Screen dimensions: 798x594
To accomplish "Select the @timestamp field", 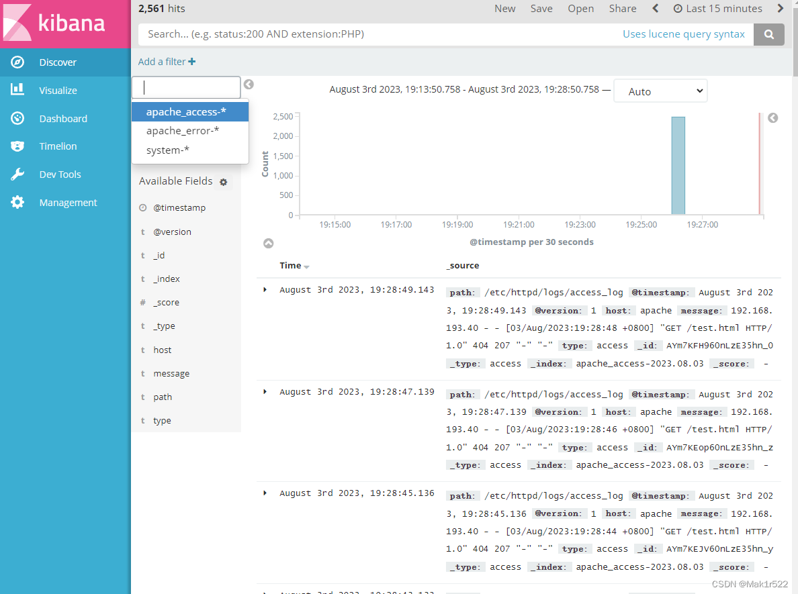I will [179, 207].
